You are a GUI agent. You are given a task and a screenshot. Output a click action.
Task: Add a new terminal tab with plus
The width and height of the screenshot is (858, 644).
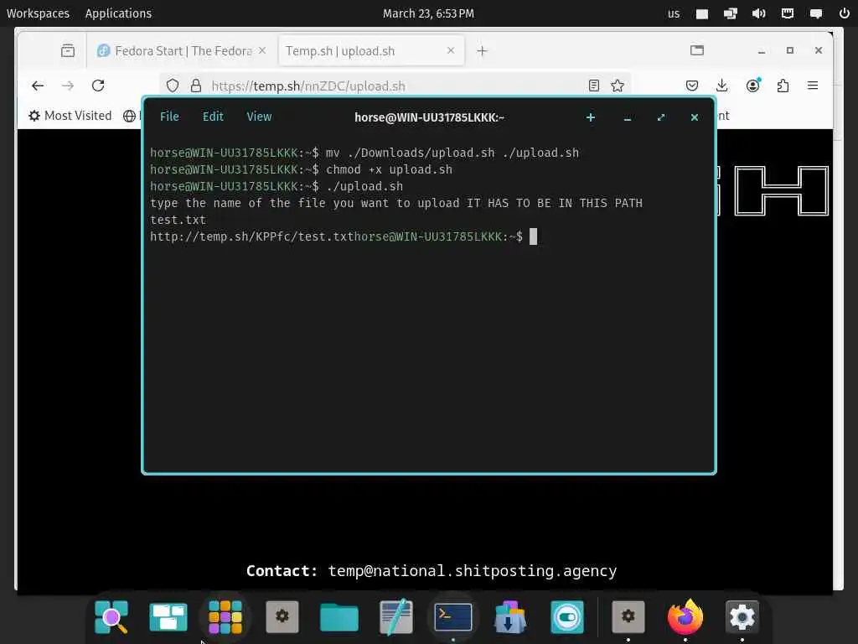click(x=591, y=117)
